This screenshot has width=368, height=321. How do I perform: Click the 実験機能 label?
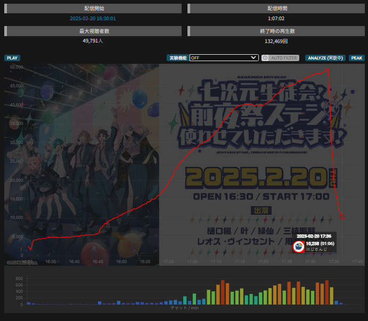click(178, 58)
